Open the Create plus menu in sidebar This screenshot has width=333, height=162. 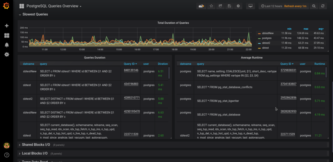[x=7, y=26]
